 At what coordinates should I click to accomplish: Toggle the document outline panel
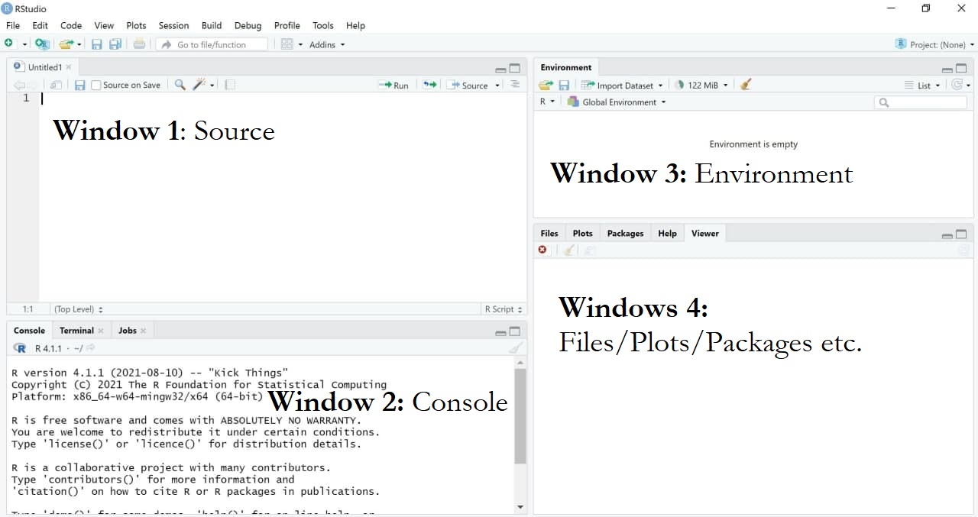[515, 85]
